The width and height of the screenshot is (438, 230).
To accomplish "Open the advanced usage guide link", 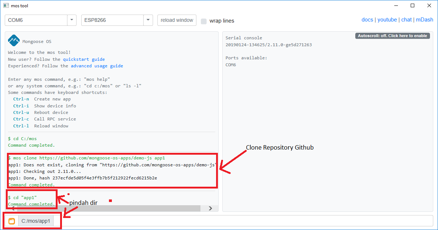I will 97,66.
